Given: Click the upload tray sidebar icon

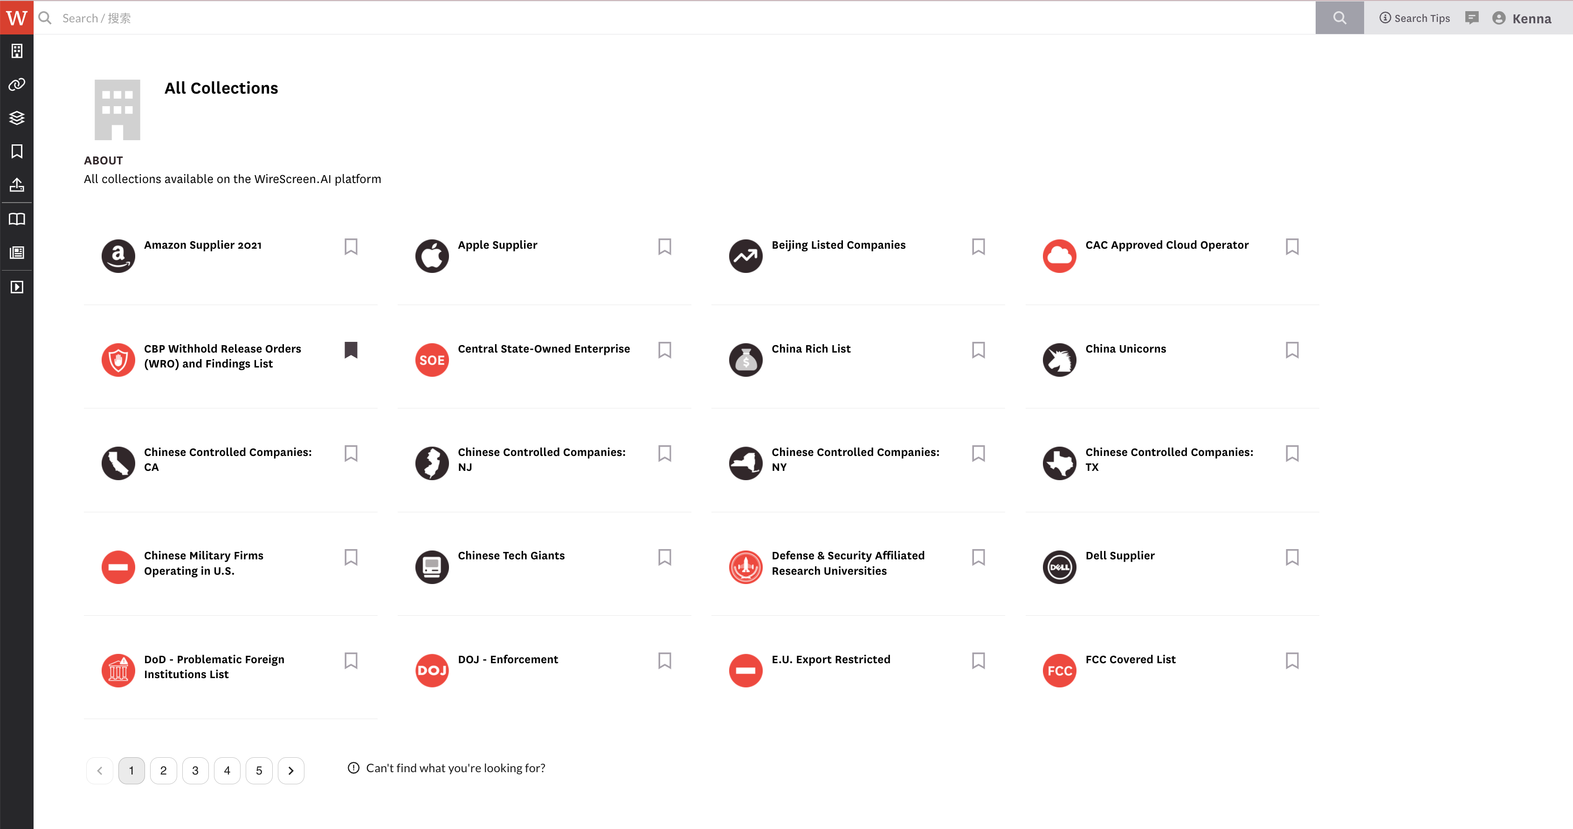Looking at the screenshot, I should (16, 185).
